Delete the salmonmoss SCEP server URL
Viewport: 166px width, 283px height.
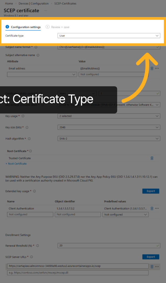(x=152, y=266)
